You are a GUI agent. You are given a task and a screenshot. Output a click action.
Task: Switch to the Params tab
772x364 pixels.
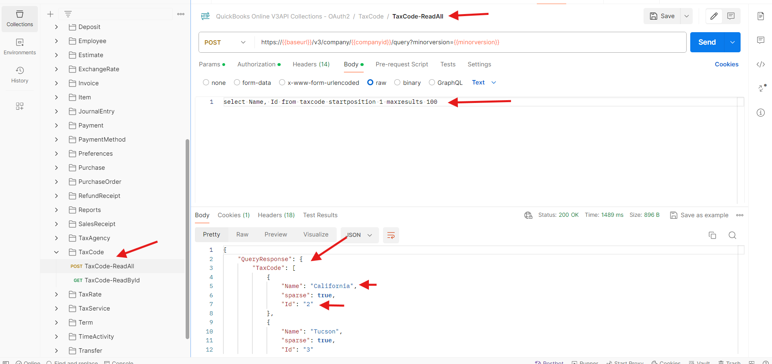(212, 64)
